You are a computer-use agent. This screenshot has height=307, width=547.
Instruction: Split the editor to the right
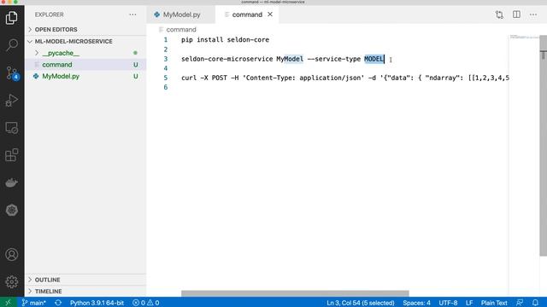click(516, 14)
